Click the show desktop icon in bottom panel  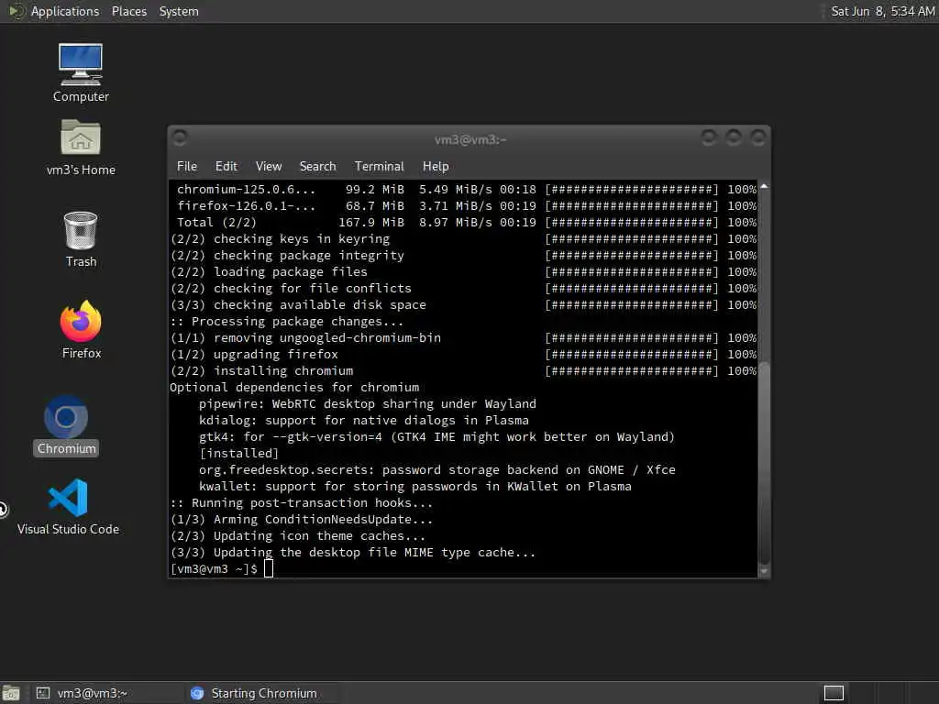pyautogui.click(x=11, y=693)
